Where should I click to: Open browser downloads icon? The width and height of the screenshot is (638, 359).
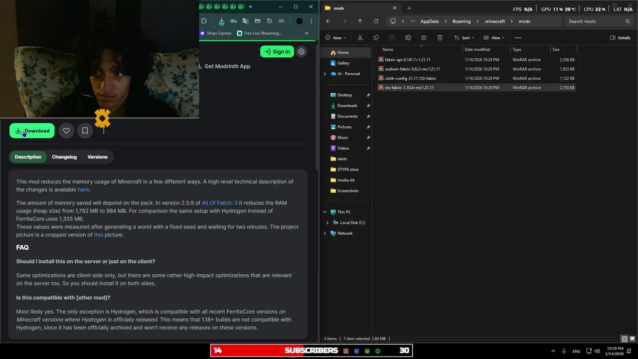[x=221, y=21]
